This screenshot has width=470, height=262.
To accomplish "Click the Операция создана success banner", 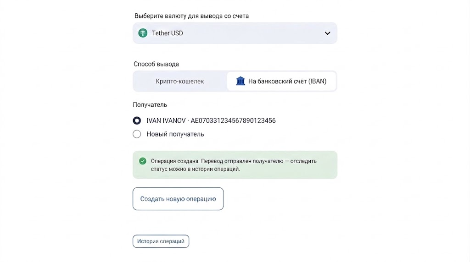I will 235,165.
